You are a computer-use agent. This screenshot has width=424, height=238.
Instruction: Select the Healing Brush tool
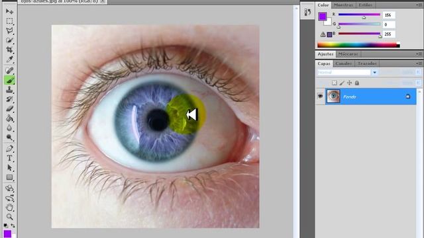[9, 71]
